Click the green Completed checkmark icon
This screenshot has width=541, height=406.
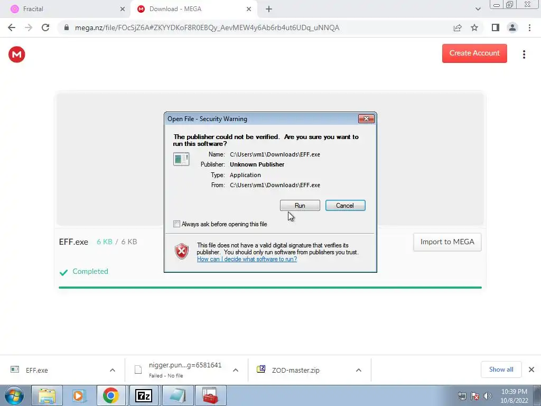[x=63, y=272]
